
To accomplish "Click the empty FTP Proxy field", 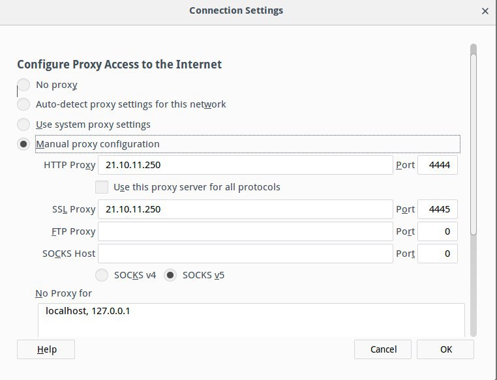I will [x=245, y=231].
